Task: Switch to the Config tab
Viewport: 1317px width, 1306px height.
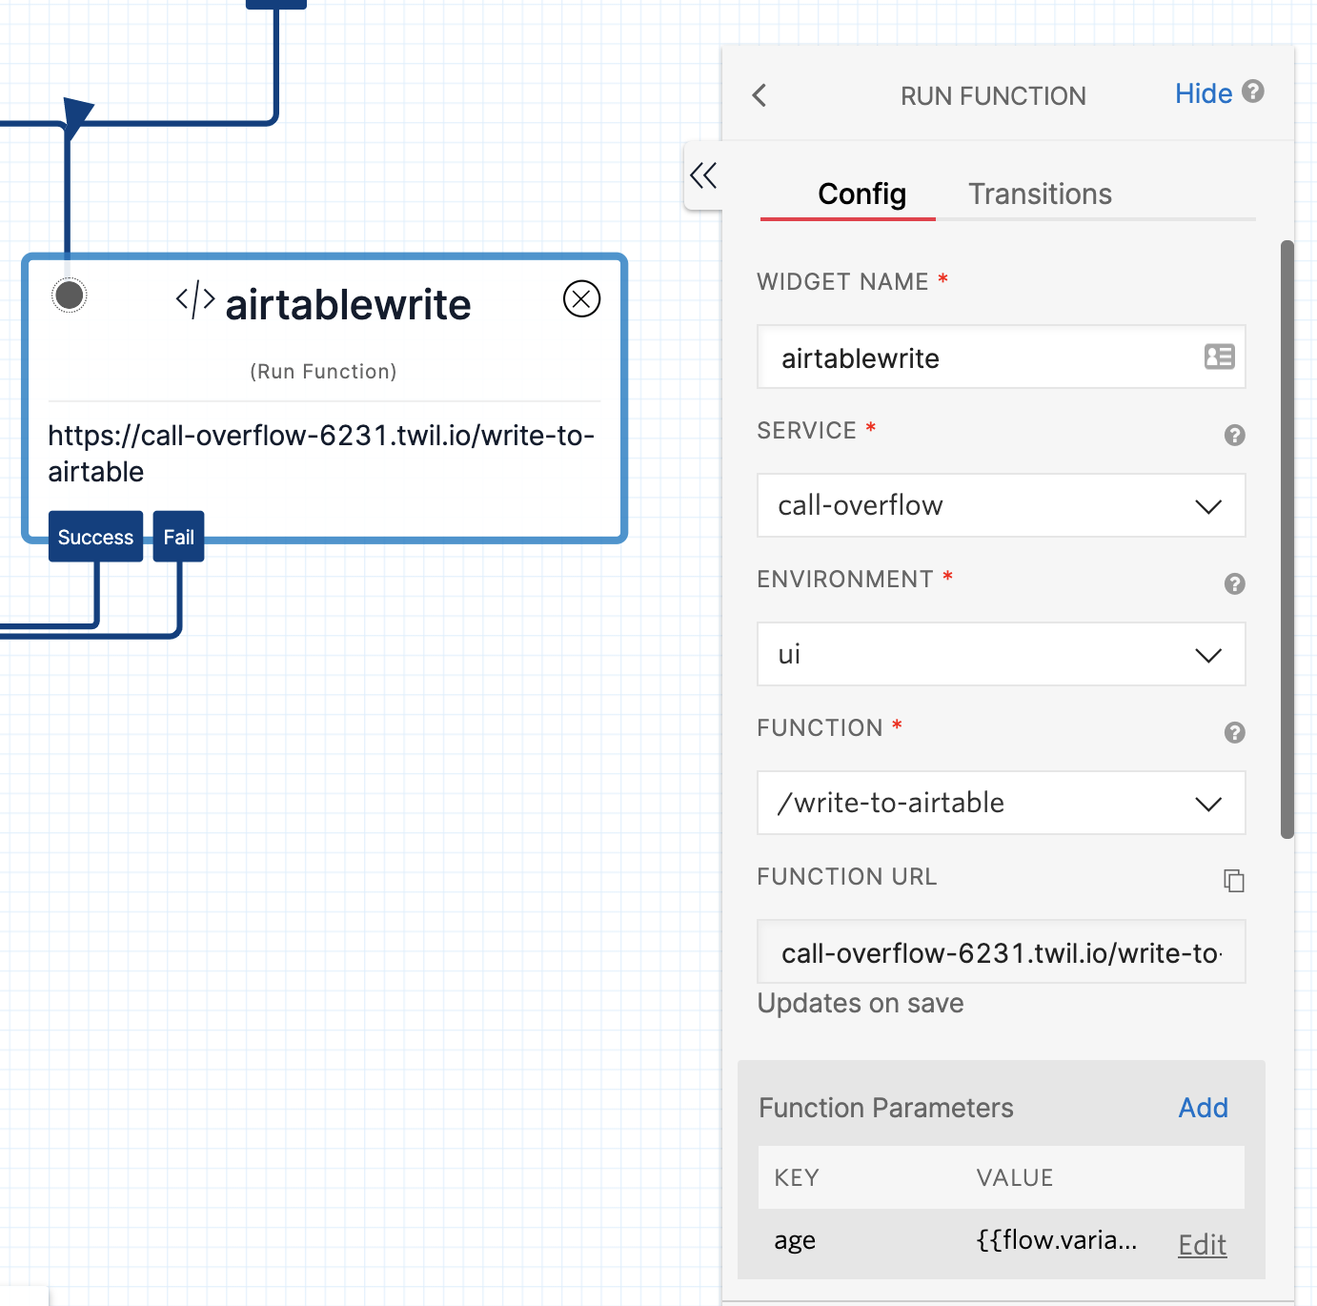Action: [861, 194]
